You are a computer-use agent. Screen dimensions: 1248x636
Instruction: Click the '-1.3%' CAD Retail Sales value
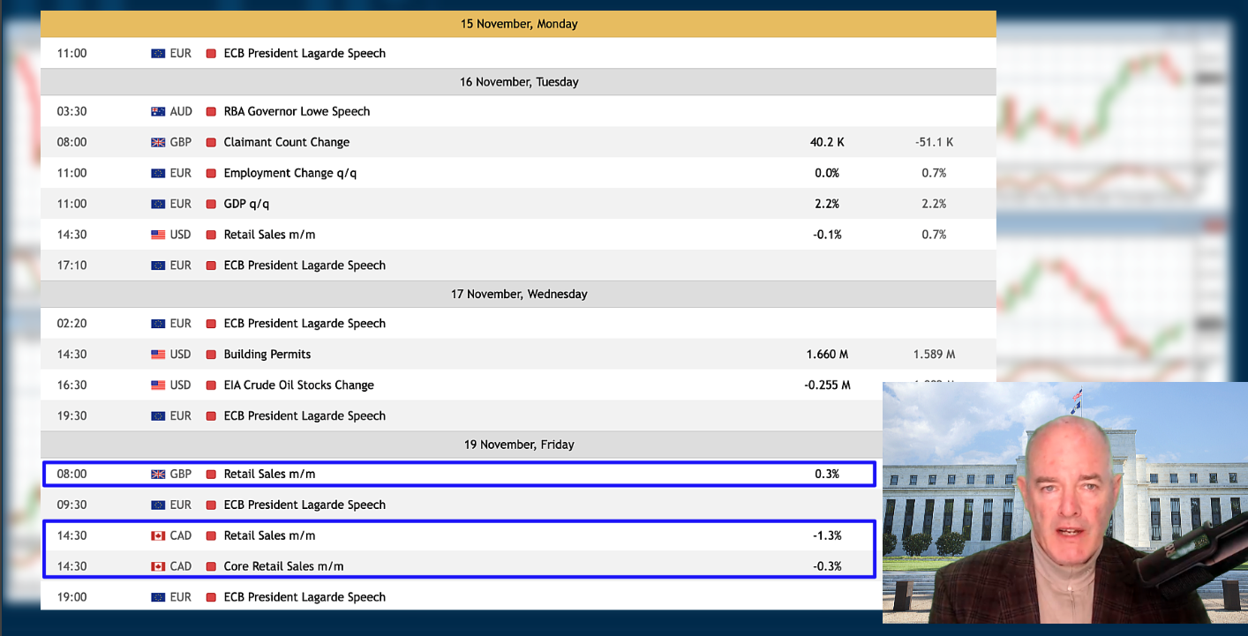coord(827,535)
